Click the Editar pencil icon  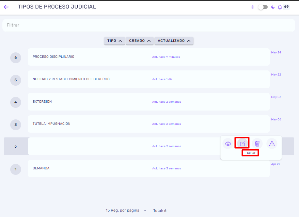pyautogui.click(x=242, y=144)
